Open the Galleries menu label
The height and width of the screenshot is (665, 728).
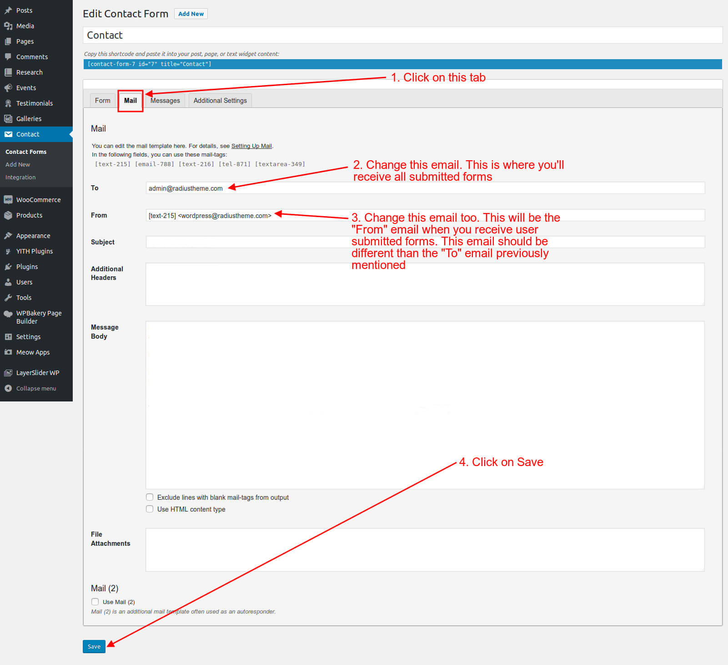tap(29, 119)
